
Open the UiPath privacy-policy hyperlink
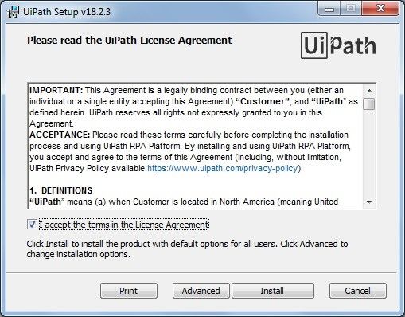[x=222, y=168]
